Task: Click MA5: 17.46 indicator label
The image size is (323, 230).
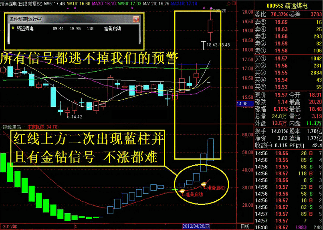Action: pyautogui.click(x=54, y=3)
